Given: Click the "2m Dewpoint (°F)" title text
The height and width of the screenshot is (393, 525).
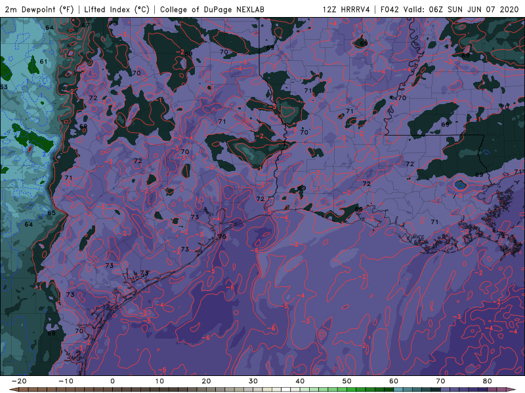Looking at the screenshot, I should point(39,9).
